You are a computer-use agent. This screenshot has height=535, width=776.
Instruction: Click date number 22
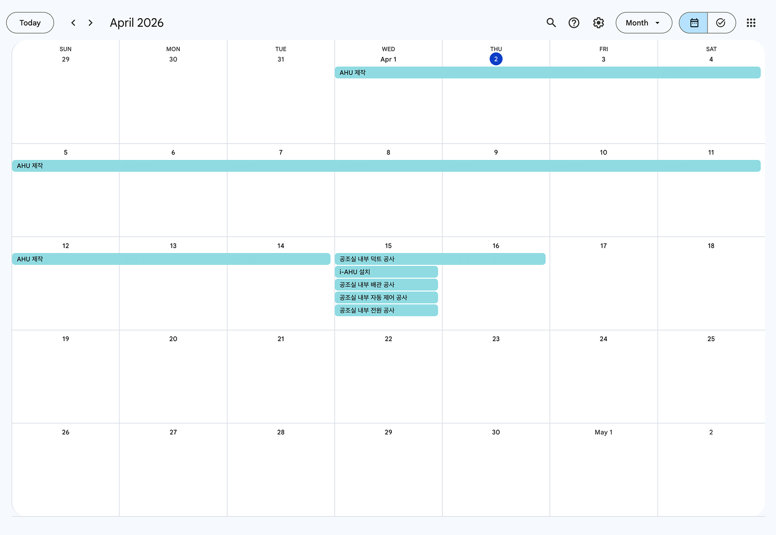[x=388, y=339]
